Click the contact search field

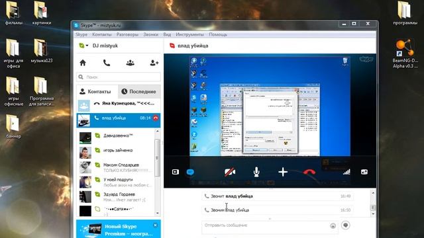(119, 77)
